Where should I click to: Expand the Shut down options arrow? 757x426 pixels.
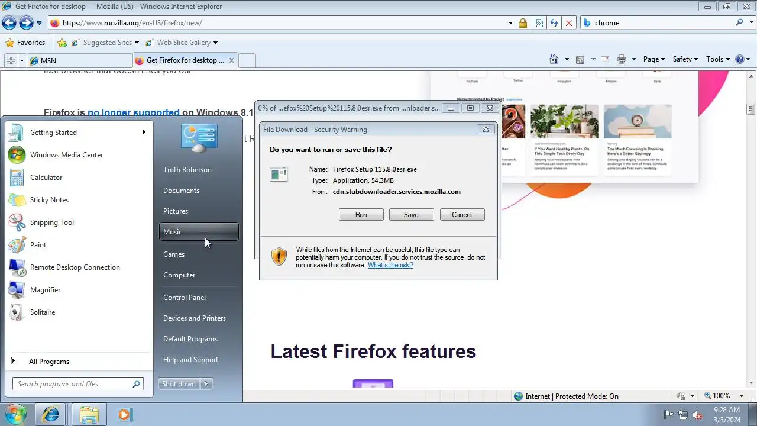tap(206, 384)
